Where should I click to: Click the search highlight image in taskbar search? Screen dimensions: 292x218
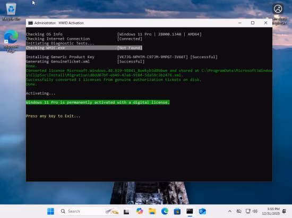(x=111, y=211)
